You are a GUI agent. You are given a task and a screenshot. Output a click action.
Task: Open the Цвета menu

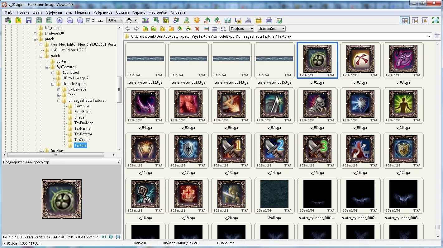click(x=38, y=12)
